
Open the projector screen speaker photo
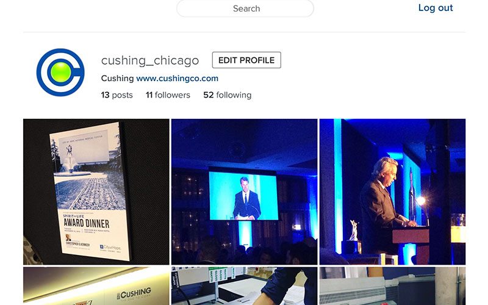click(245, 192)
